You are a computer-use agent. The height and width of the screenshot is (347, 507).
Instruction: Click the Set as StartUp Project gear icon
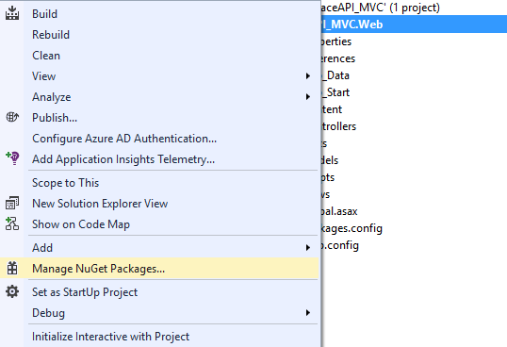12,291
